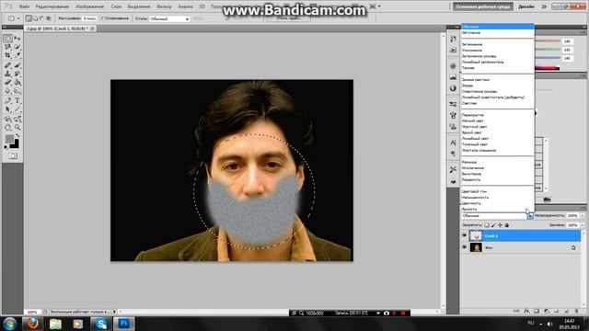Select the Blur tool

[x=8, y=91]
